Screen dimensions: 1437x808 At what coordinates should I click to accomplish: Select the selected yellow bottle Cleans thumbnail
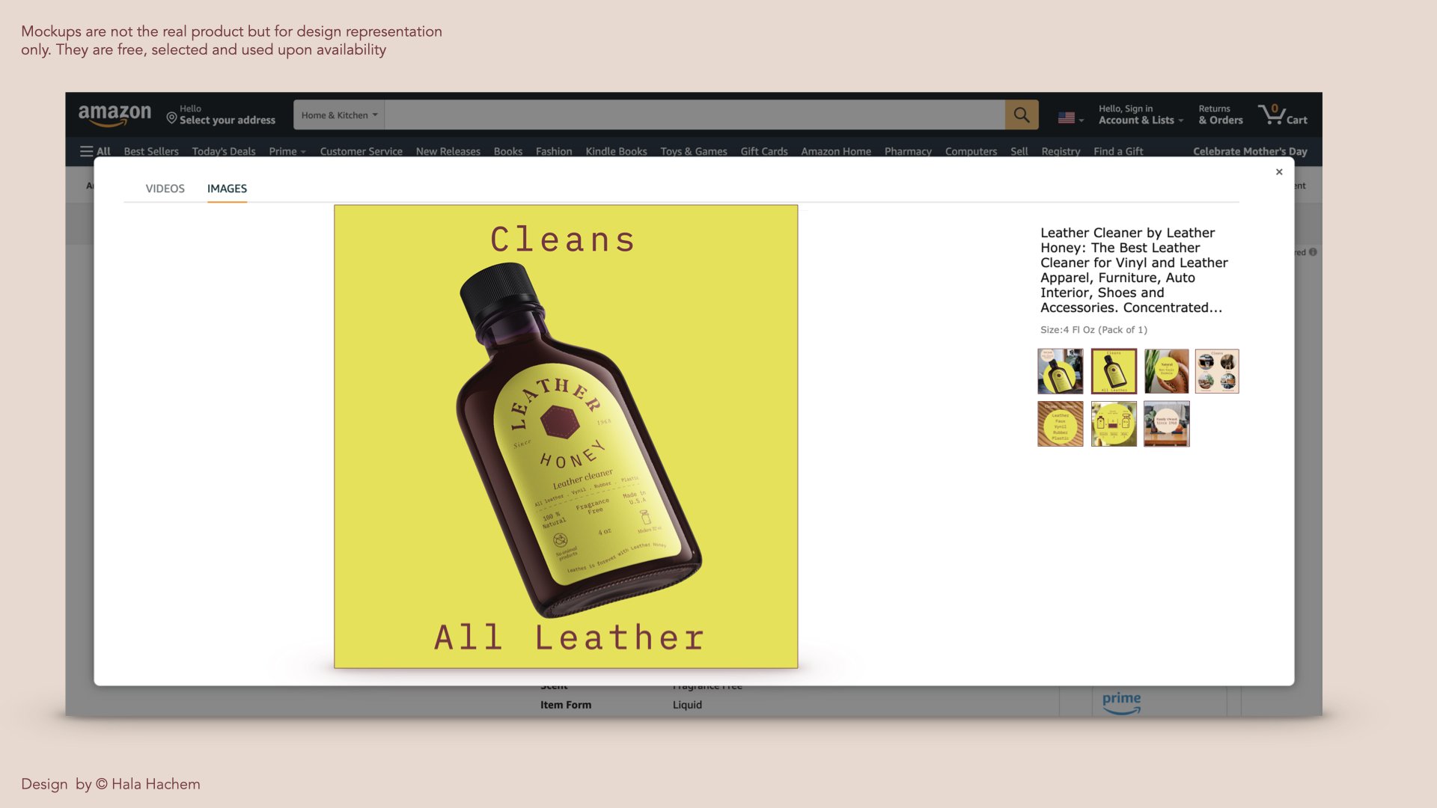pos(1114,371)
